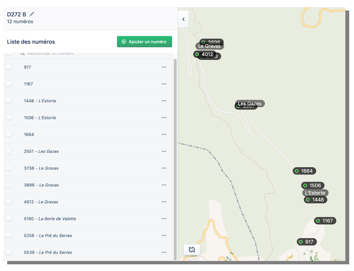This screenshot has height=271, width=354.
Task: Click the 1664 map marker
Action: point(304,171)
